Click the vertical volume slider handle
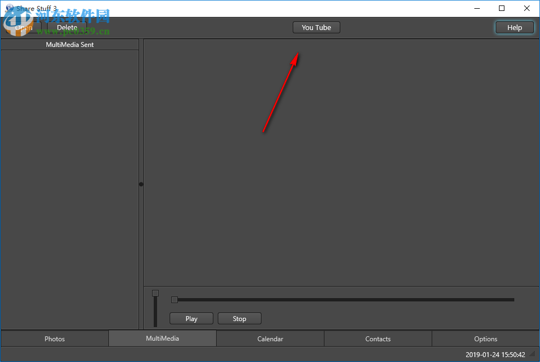 (155, 293)
